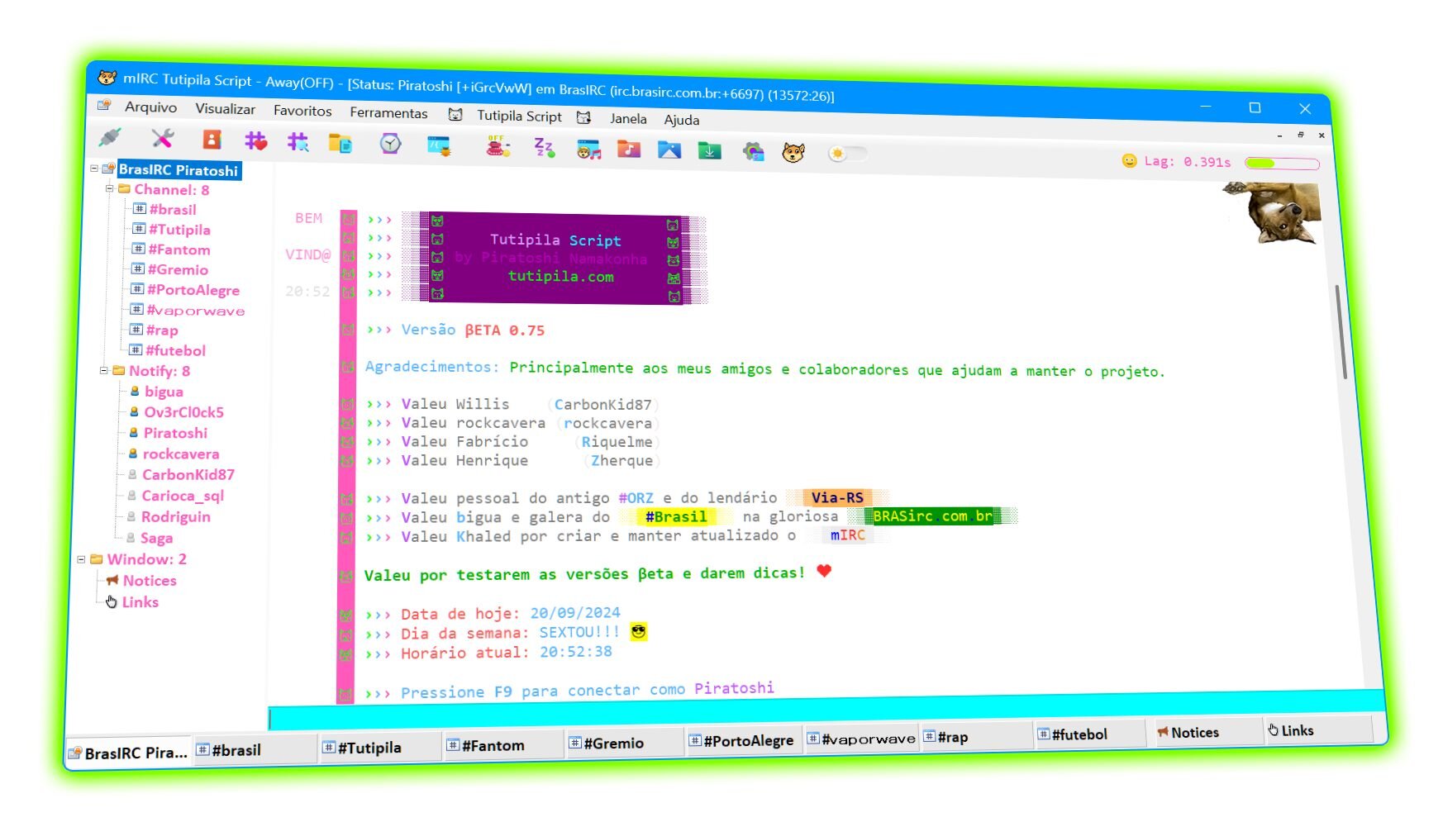Open the Favoritos menu
The image size is (1443, 822).
pyautogui.click(x=302, y=111)
